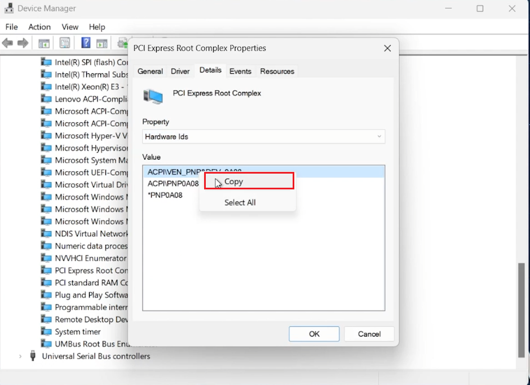Click the OK button
The width and height of the screenshot is (530, 385).
coord(313,334)
